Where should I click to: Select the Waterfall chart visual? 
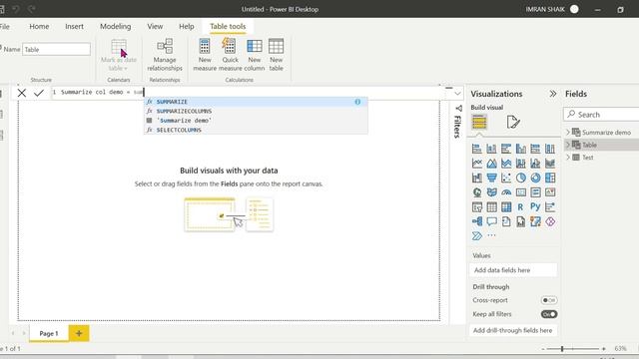click(x=477, y=178)
